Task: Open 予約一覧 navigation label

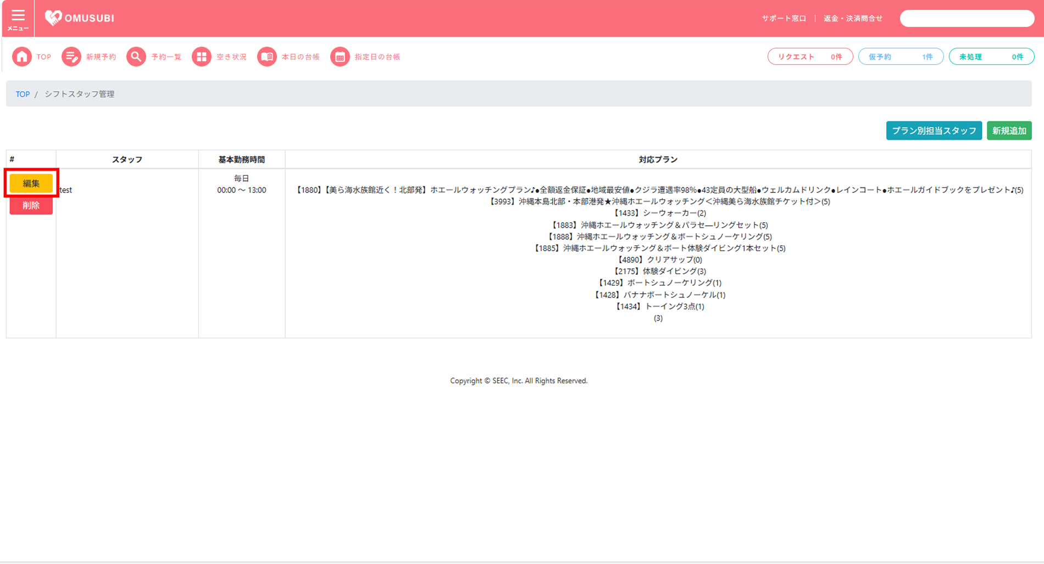Action: coord(166,57)
